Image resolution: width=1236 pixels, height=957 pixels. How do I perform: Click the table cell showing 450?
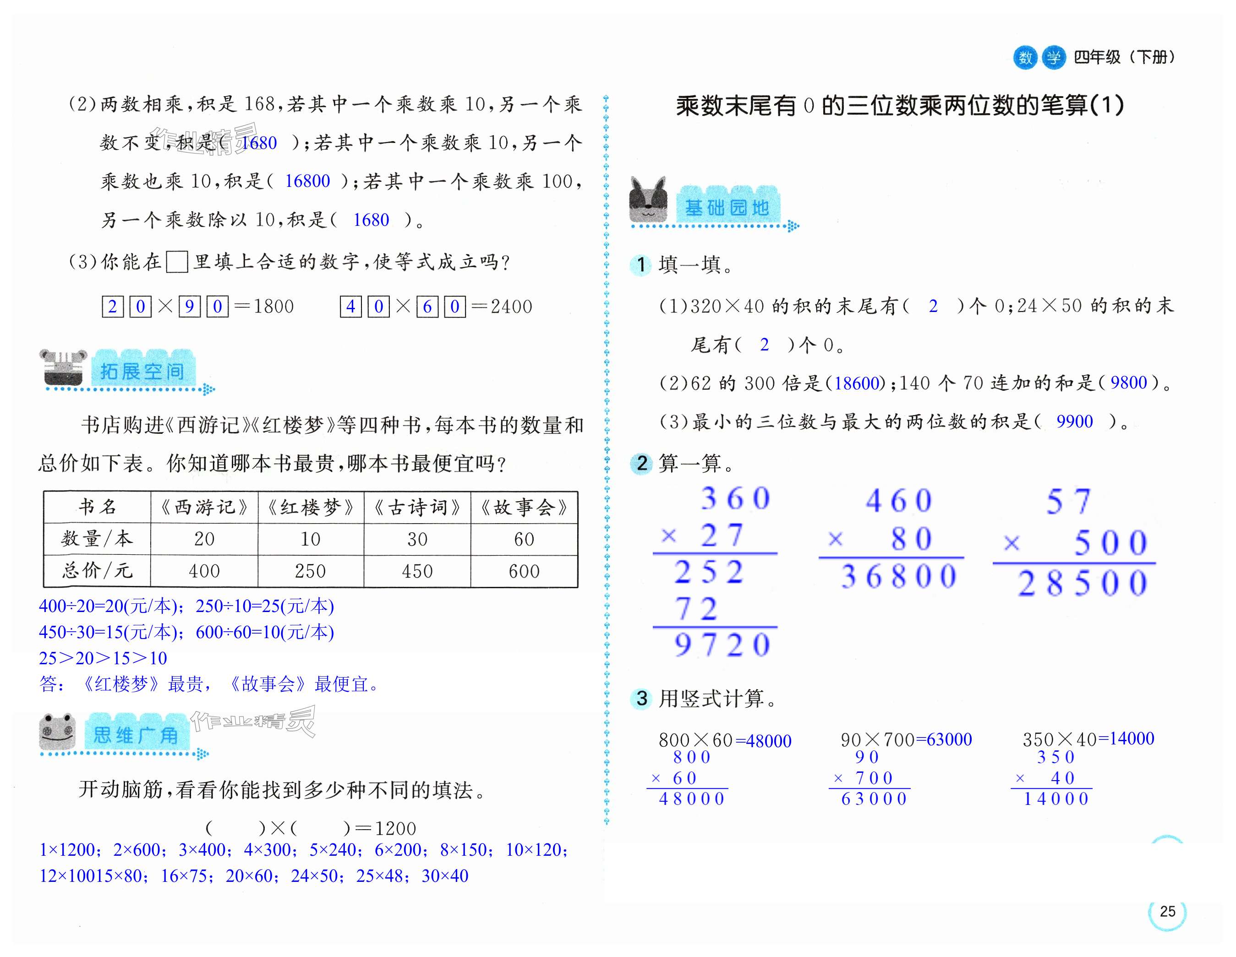pyautogui.click(x=417, y=571)
